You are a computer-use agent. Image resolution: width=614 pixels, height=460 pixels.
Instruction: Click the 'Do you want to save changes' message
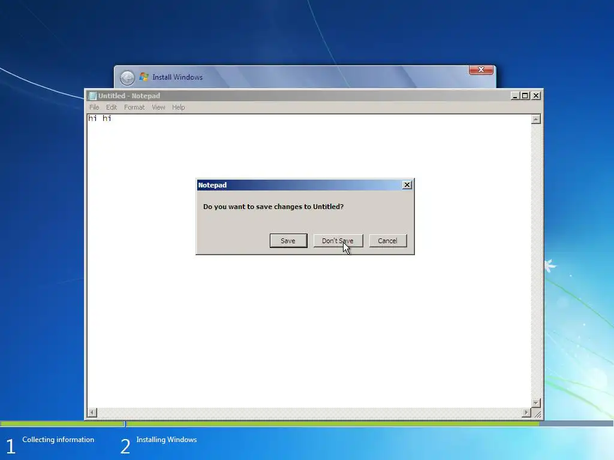[x=273, y=207]
